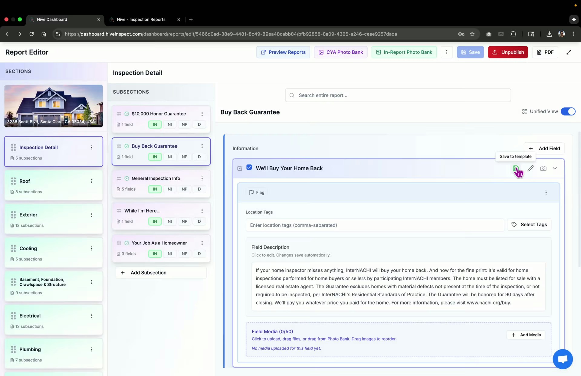Click the Flag button
This screenshot has height=376, width=581.
tap(257, 192)
